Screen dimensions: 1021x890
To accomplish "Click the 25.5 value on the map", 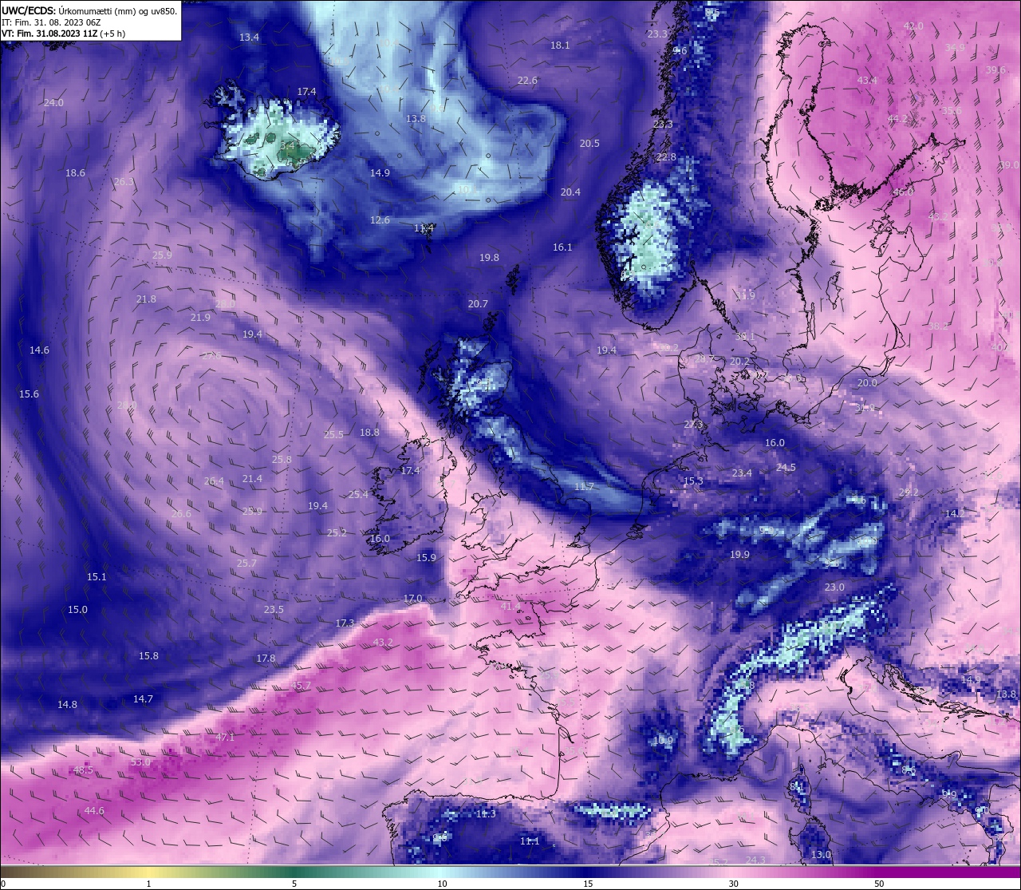I will point(333,435).
